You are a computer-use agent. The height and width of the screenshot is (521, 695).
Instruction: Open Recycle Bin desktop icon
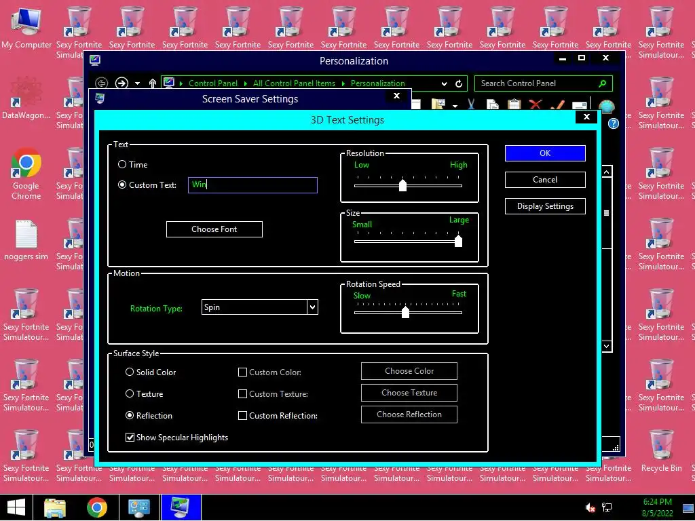pos(661,451)
